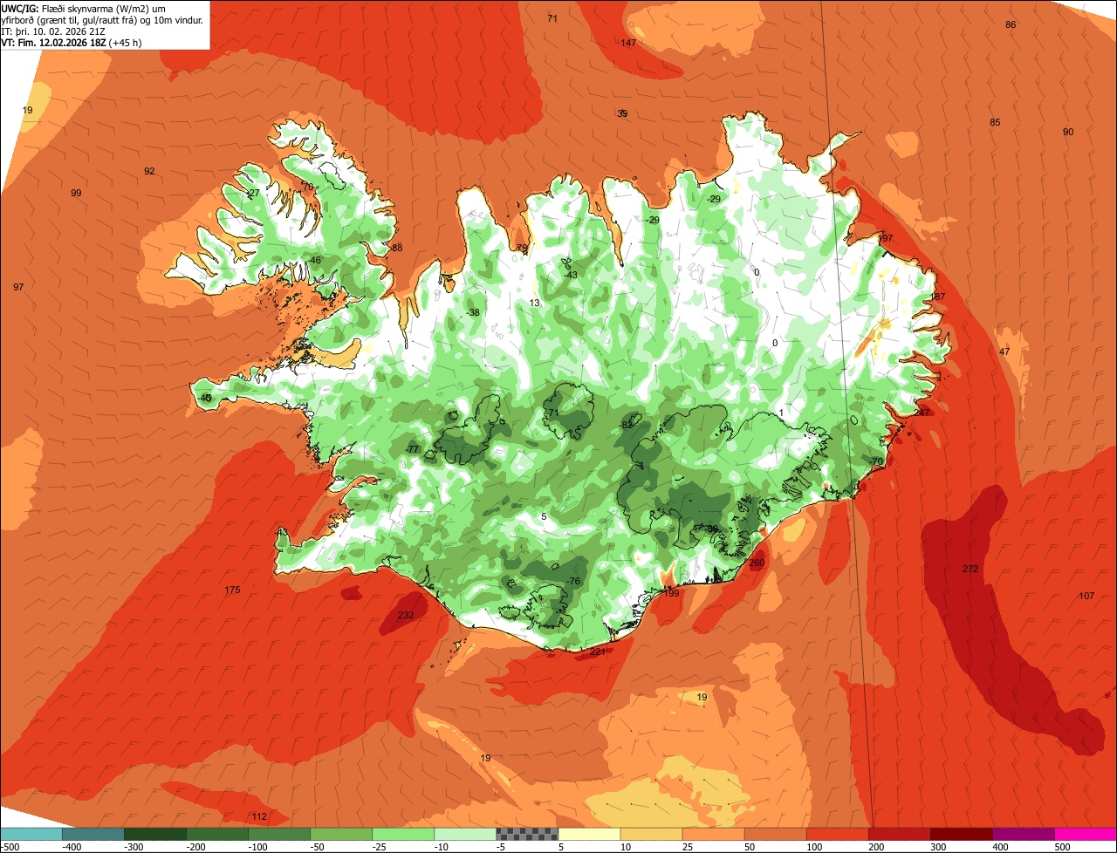
Task: Select the legend swatch starting at -100
Action: click(279, 834)
